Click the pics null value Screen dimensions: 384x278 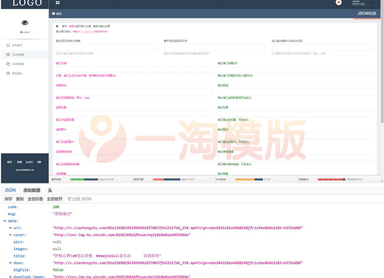click(57, 242)
